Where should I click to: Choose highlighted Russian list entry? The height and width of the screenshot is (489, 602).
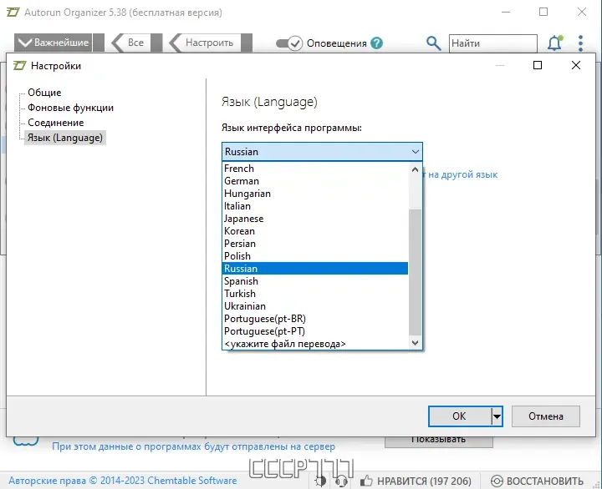[315, 269]
